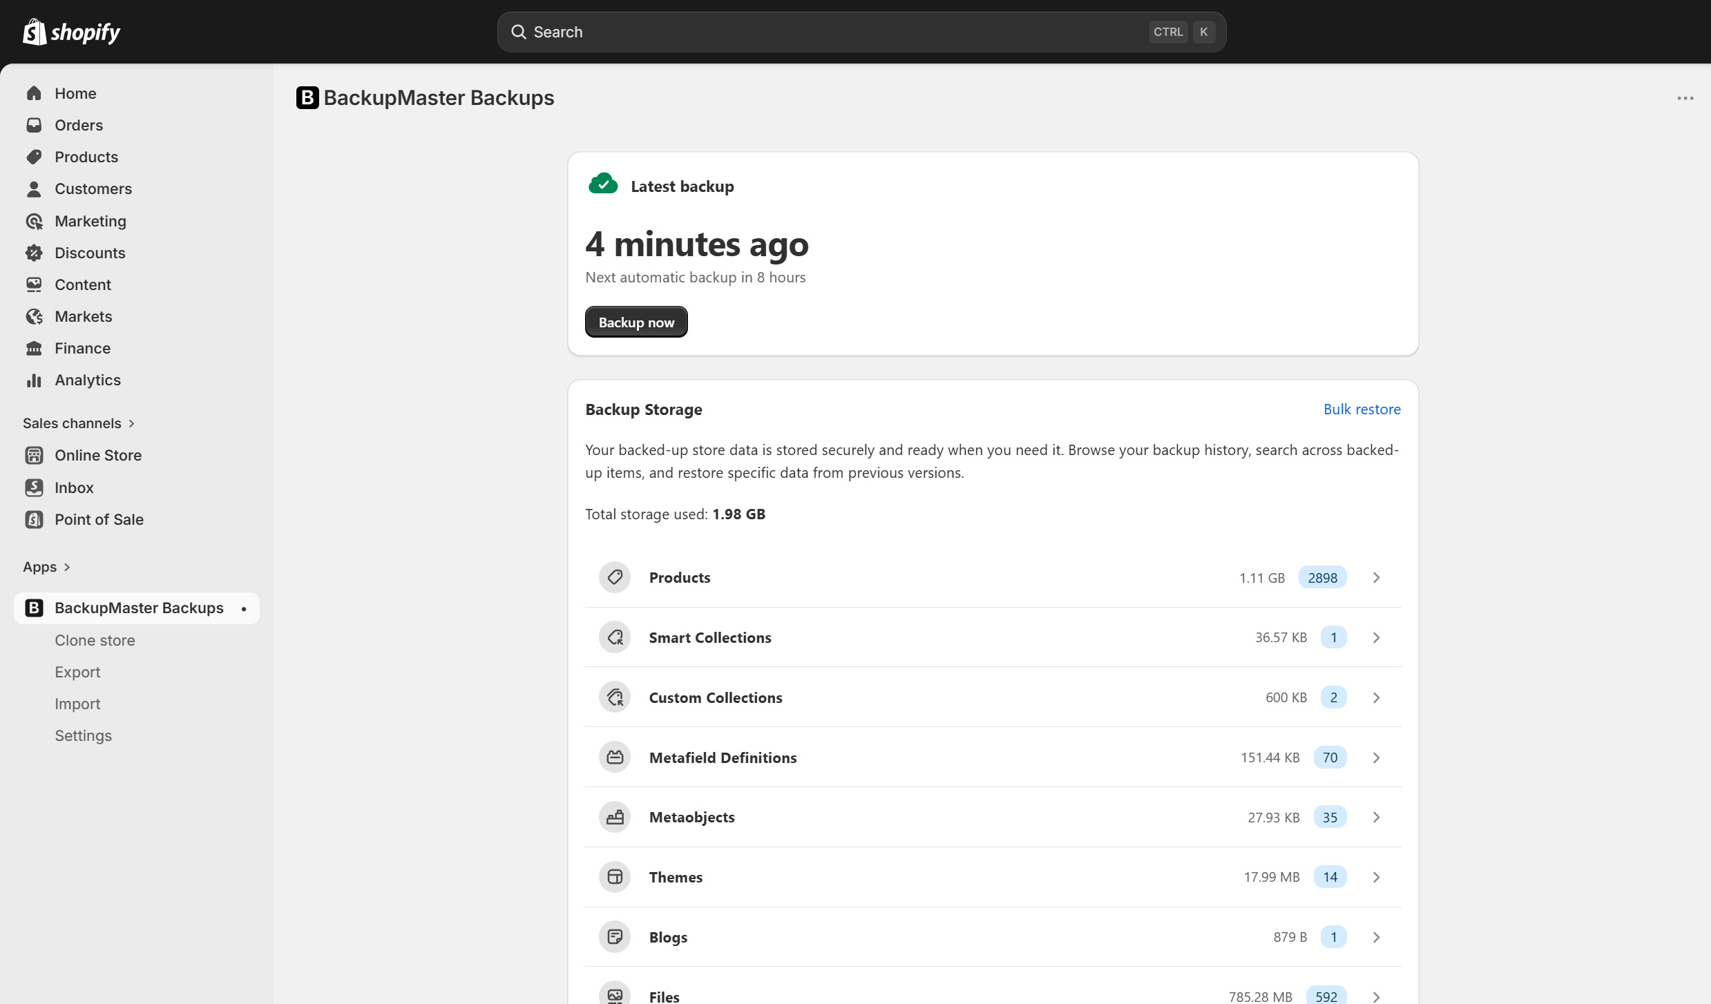This screenshot has height=1004, width=1711.
Task: Click the Themes row layout icon
Action: 615,877
